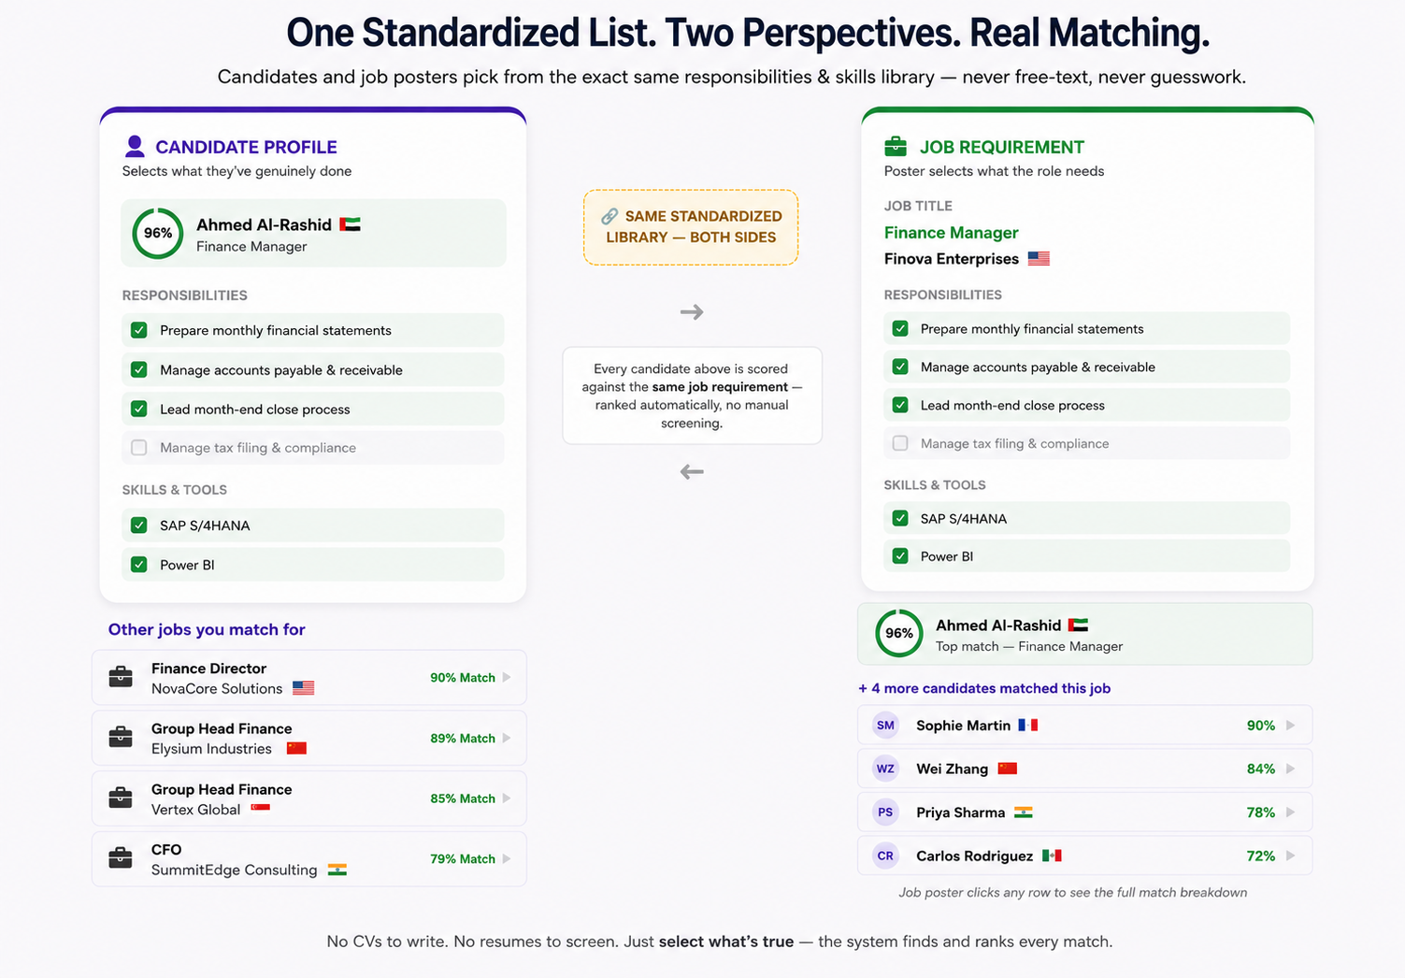Click the Job Requirement briefcase icon
This screenshot has height=978, width=1405.
coord(896,146)
